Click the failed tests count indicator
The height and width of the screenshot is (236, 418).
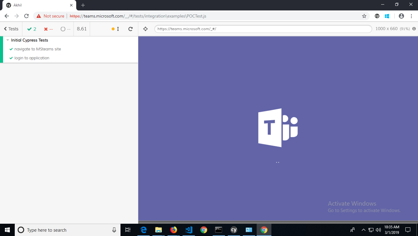48,29
